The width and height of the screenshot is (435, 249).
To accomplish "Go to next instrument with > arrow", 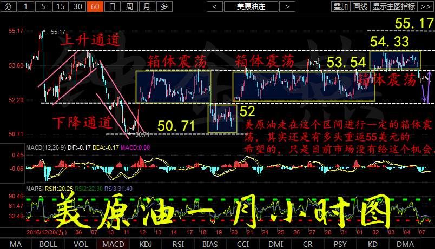I will click(287, 6).
